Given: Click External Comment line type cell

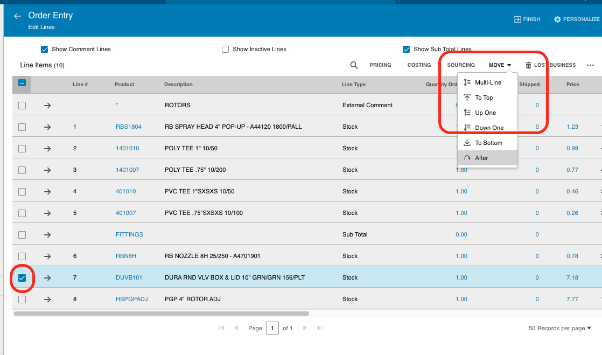Looking at the screenshot, I should coord(367,105).
